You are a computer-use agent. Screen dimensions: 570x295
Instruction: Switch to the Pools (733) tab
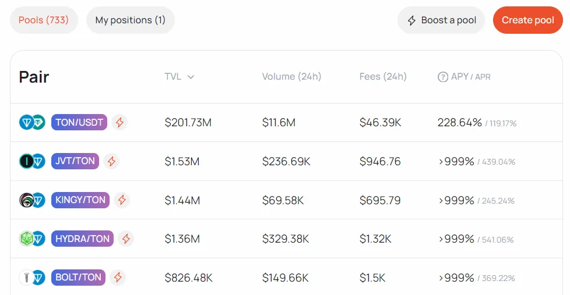click(44, 20)
